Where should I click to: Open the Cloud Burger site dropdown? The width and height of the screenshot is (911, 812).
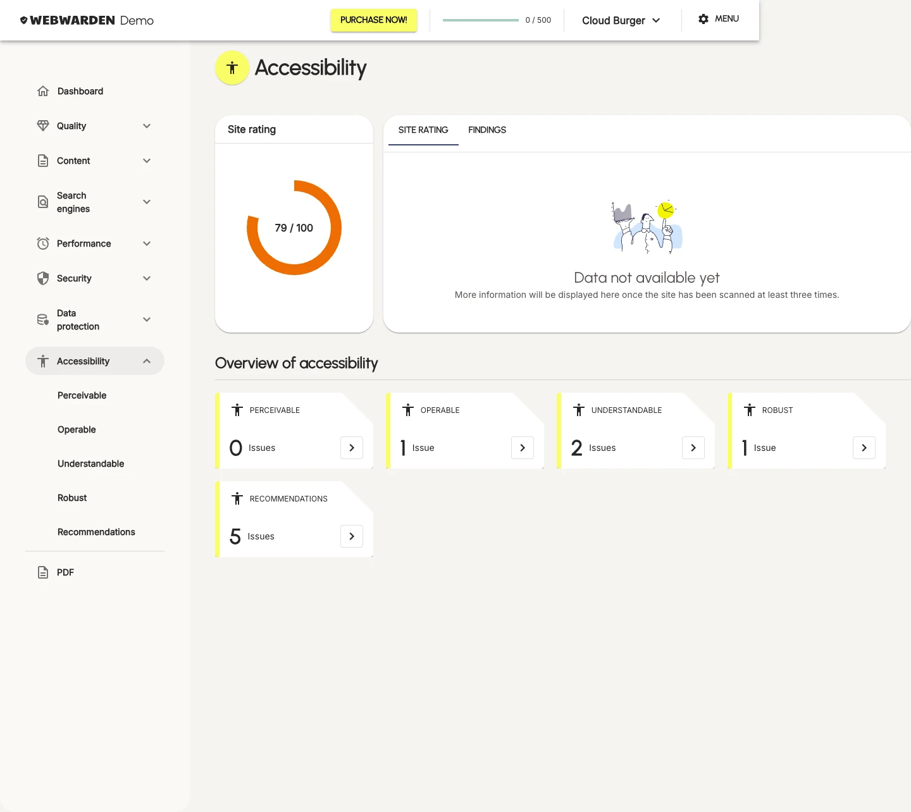(621, 20)
